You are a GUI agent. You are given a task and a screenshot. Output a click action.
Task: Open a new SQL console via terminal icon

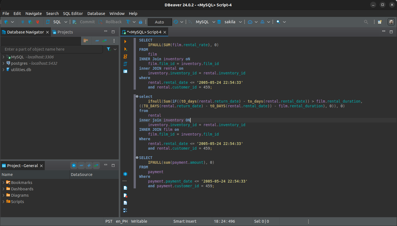point(125,71)
